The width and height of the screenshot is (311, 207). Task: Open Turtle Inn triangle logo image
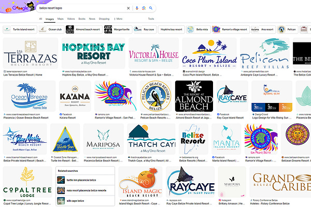[65, 139]
